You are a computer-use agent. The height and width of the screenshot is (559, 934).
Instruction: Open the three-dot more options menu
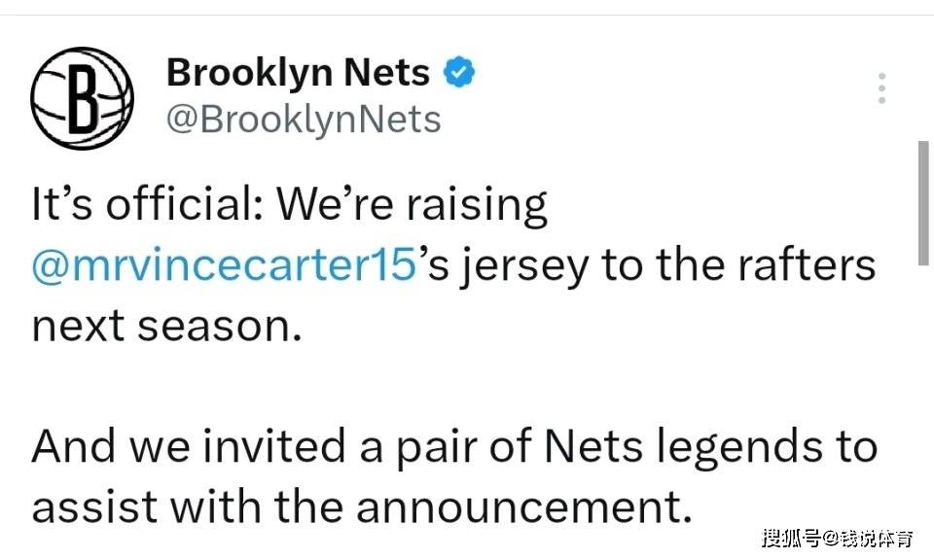pos(881,88)
